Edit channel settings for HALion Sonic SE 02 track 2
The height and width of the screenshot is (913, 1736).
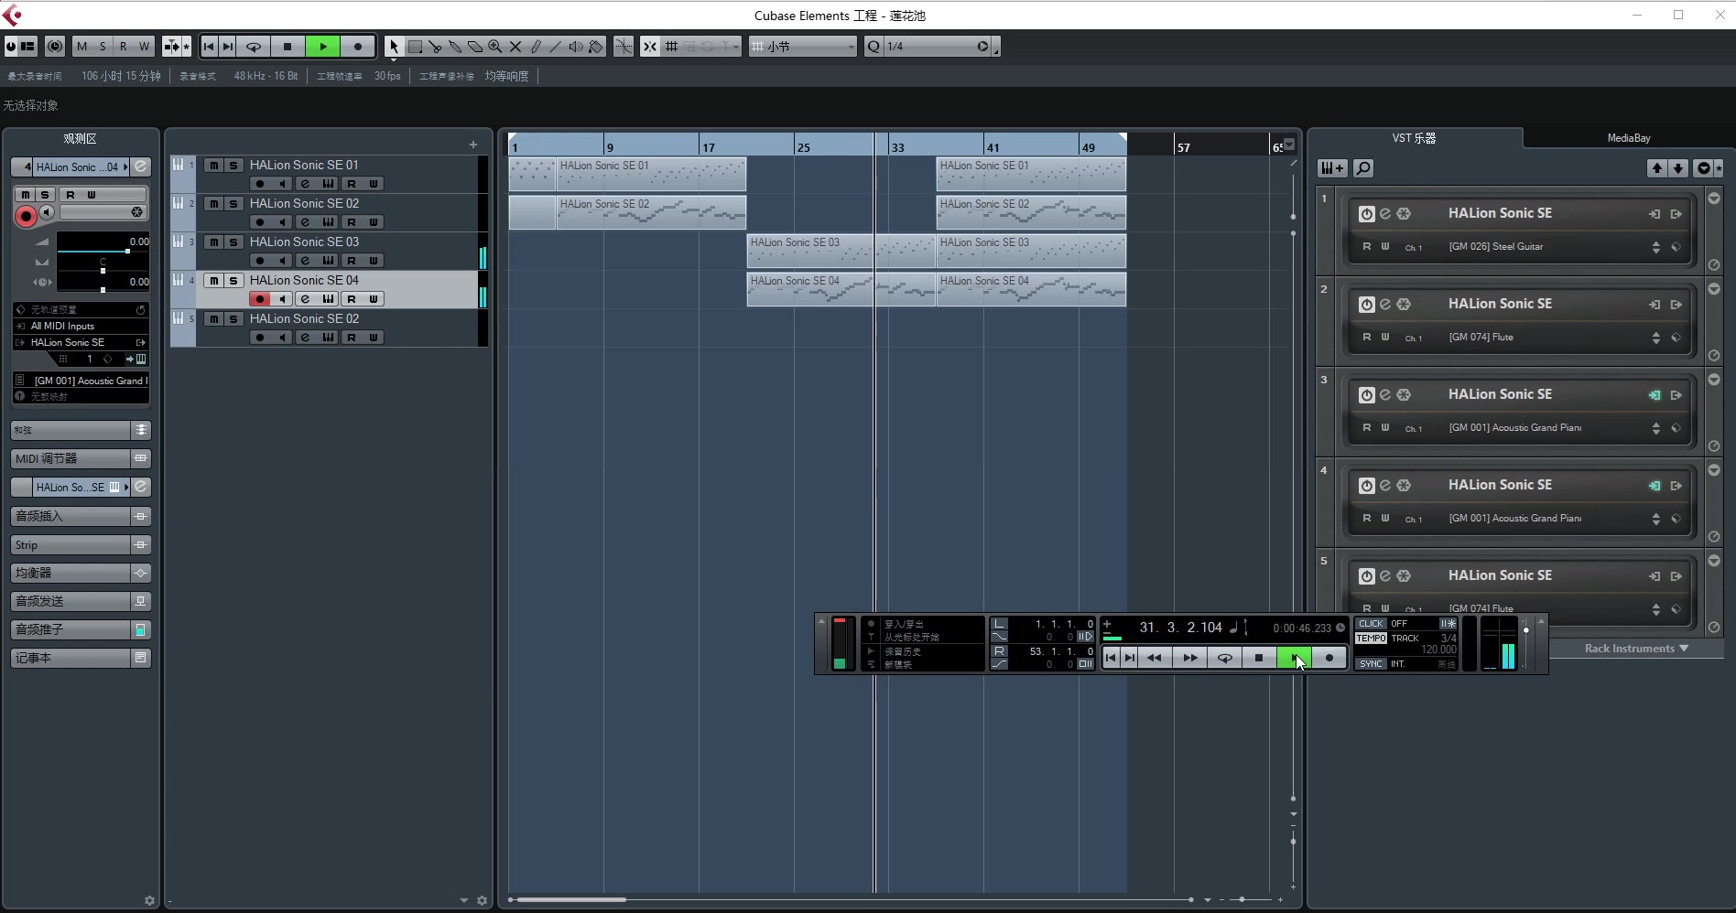point(306,222)
